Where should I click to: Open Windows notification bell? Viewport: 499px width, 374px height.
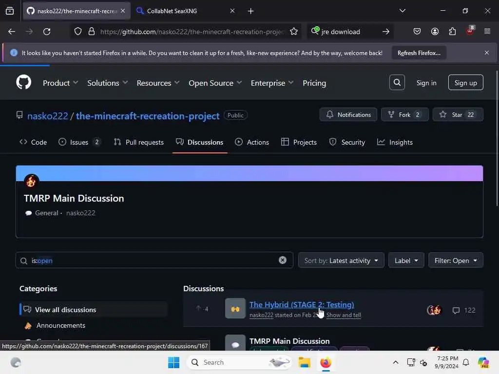pos(465,362)
